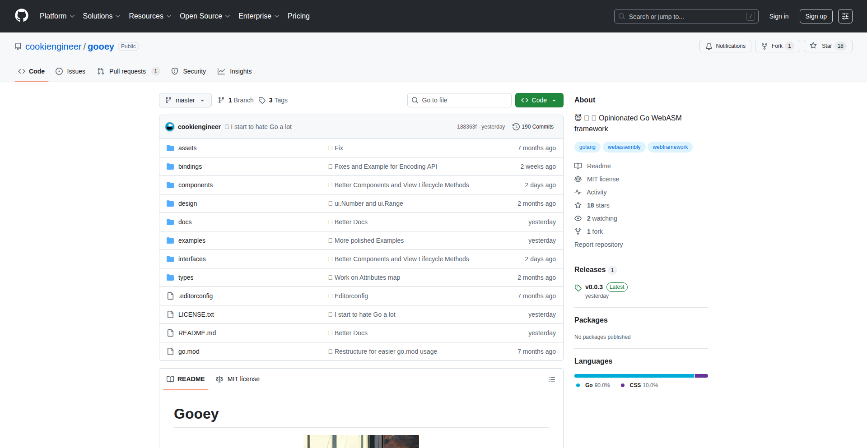Click the GitHub logo icon
Image resolution: width=867 pixels, height=448 pixels.
click(21, 16)
